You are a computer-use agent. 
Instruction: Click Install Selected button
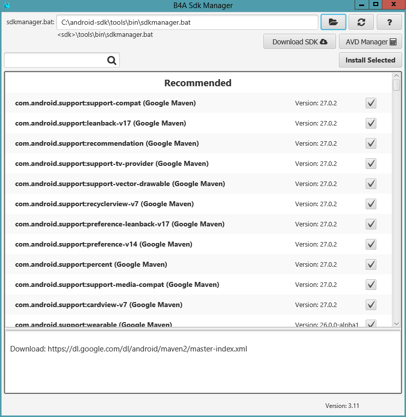click(x=370, y=60)
